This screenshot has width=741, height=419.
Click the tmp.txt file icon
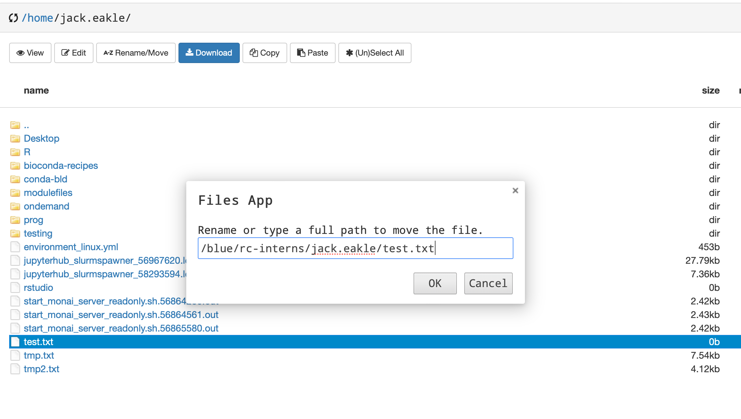click(15, 356)
